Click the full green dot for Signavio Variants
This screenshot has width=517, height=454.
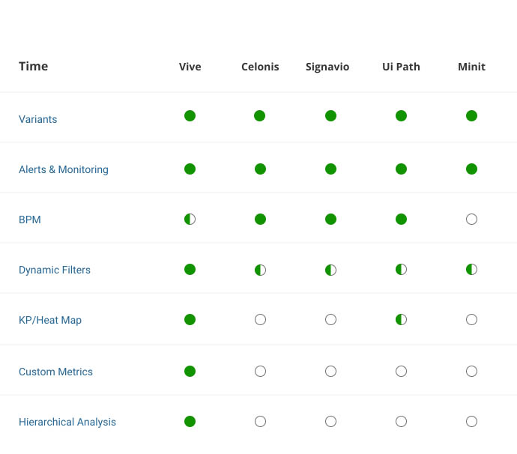pos(330,115)
